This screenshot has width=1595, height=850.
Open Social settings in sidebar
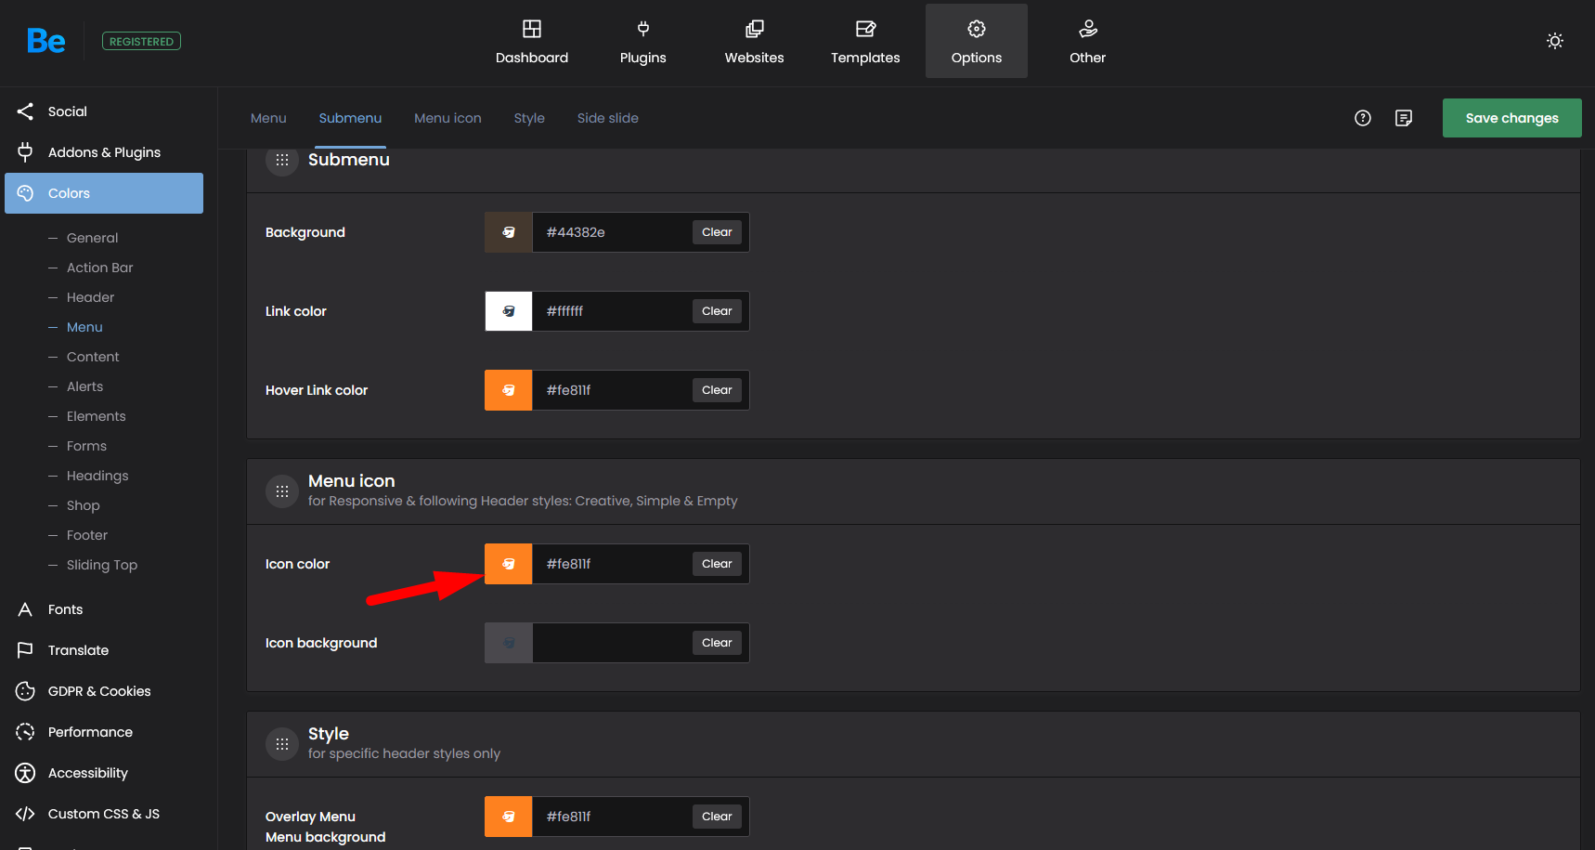pos(104,111)
